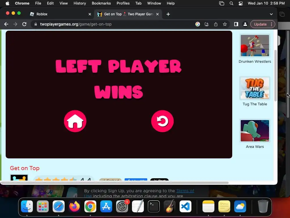Open the Area Wars game thumbnail
The height and width of the screenshot is (218, 290).
pos(255,131)
